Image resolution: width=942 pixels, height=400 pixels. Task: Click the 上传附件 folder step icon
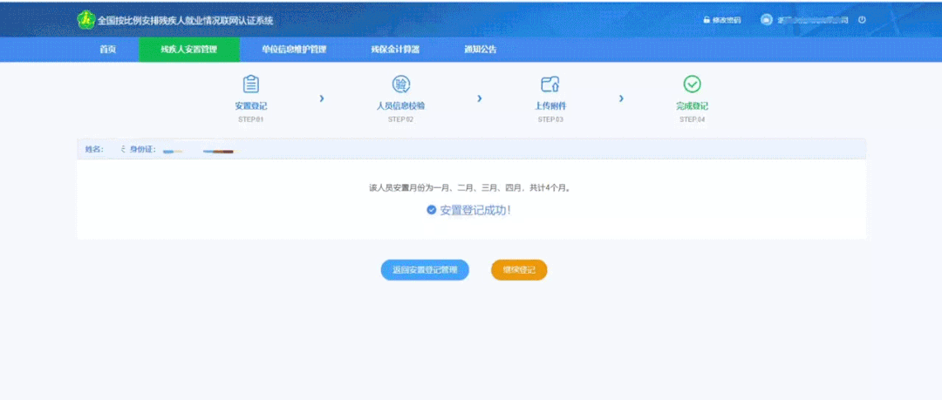(549, 84)
